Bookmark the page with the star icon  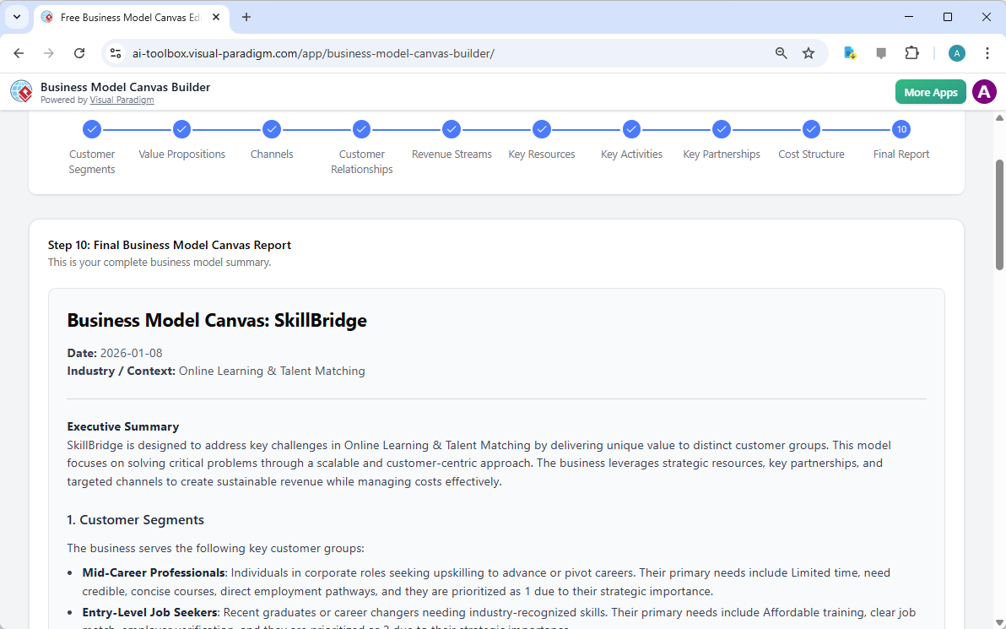[809, 52]
